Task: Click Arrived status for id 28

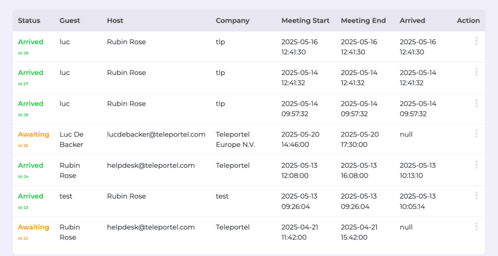Action: point(31,42)
